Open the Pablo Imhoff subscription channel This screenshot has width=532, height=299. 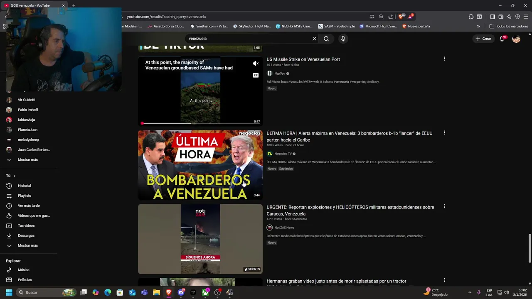pyautogui.click(x=28, y=110)
